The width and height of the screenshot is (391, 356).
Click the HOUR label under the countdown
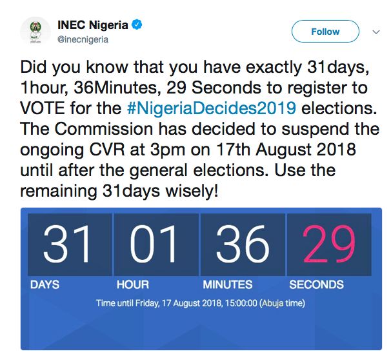coord(133,284)
